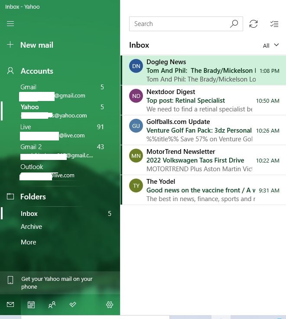Screen dimensions: 286x319
Task: Click the MN avatar for MotorTrend Newsletter
Action: 136,156
